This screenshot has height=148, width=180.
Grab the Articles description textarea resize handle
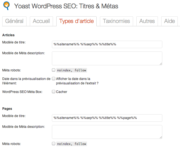(161, 64)
